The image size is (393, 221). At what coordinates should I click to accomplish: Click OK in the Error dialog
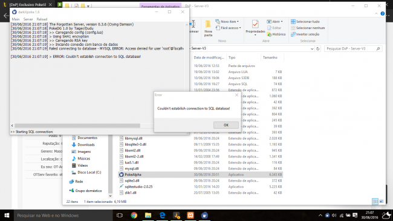226,125
